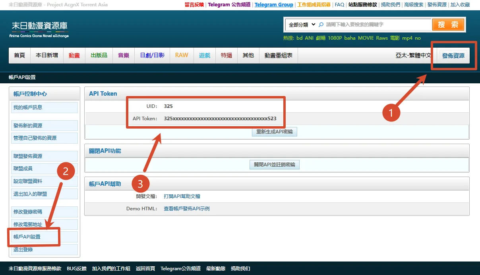Click the UID value 325
The width and height of the screenshot is (480, 275).
point(168,106)
